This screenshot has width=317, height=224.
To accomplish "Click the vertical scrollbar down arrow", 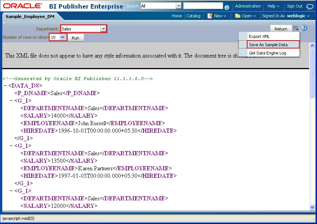I will click(x=312, y=207).
